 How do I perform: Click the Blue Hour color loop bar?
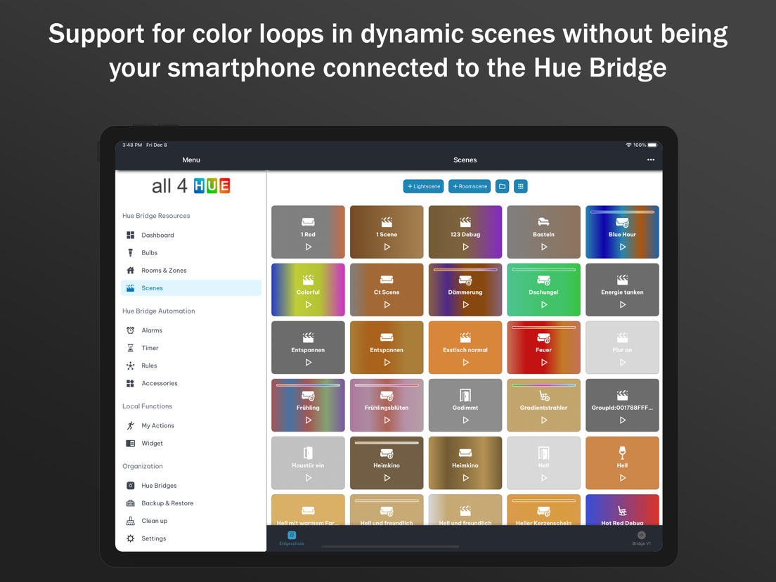coord(622,212)
